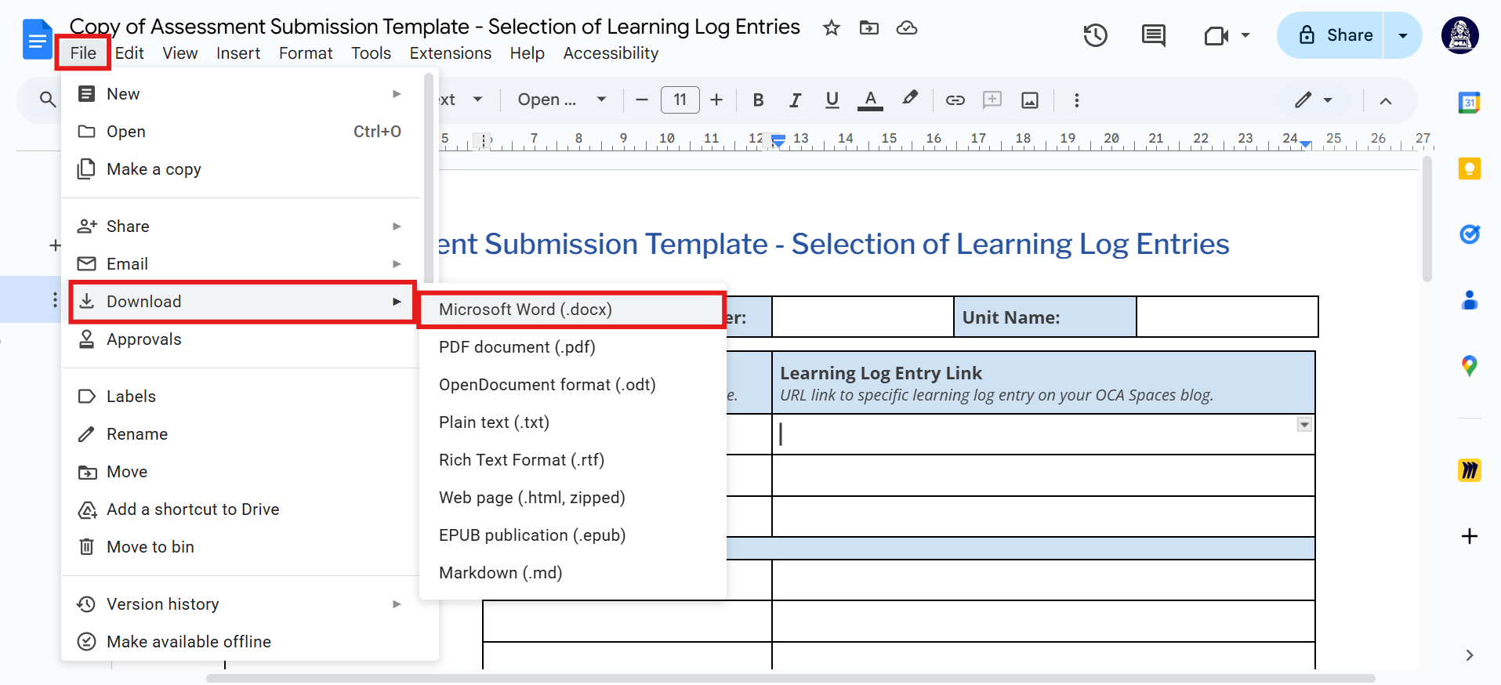
Task: Open the Edit menu
Action: tap(129, 53)
